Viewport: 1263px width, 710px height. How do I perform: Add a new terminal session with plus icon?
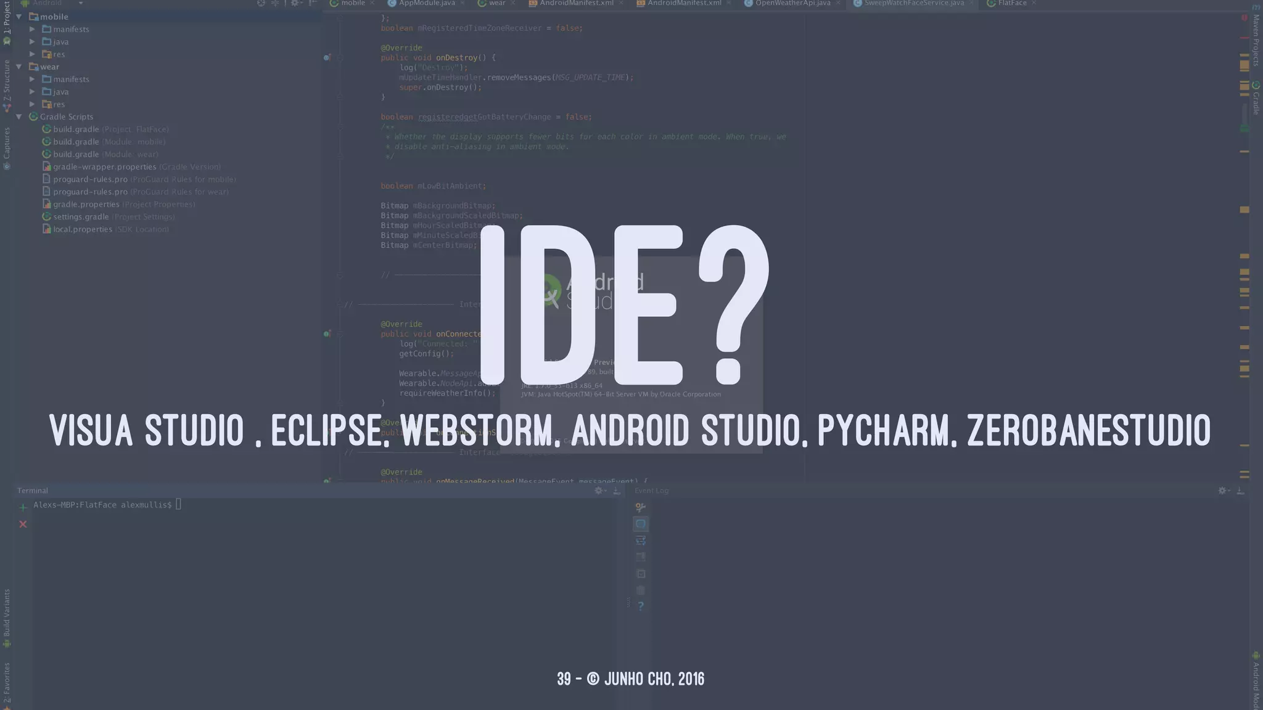tap(23, 508)
